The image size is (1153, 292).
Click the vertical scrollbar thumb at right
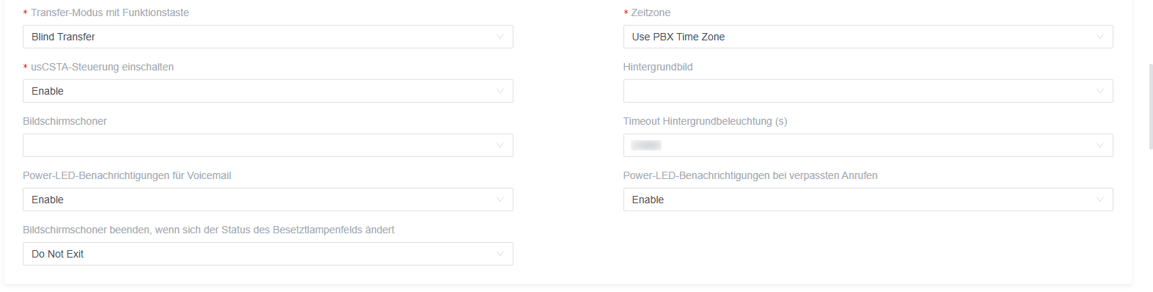[1150, 106]
